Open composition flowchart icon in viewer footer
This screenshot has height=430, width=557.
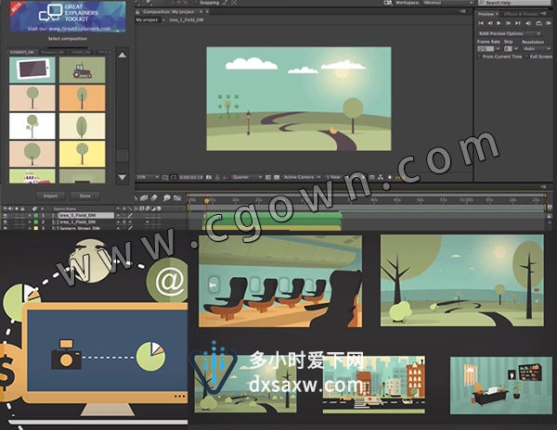(x=381, y=177)
